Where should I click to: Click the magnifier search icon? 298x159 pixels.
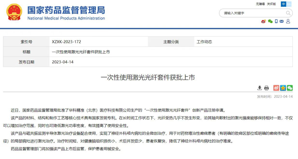(288, 13)
